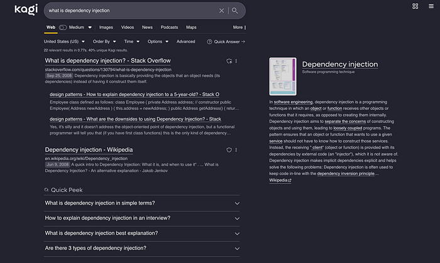
Task: Expand 'What is dependency injection in simple terms?'
Action: 142,203
